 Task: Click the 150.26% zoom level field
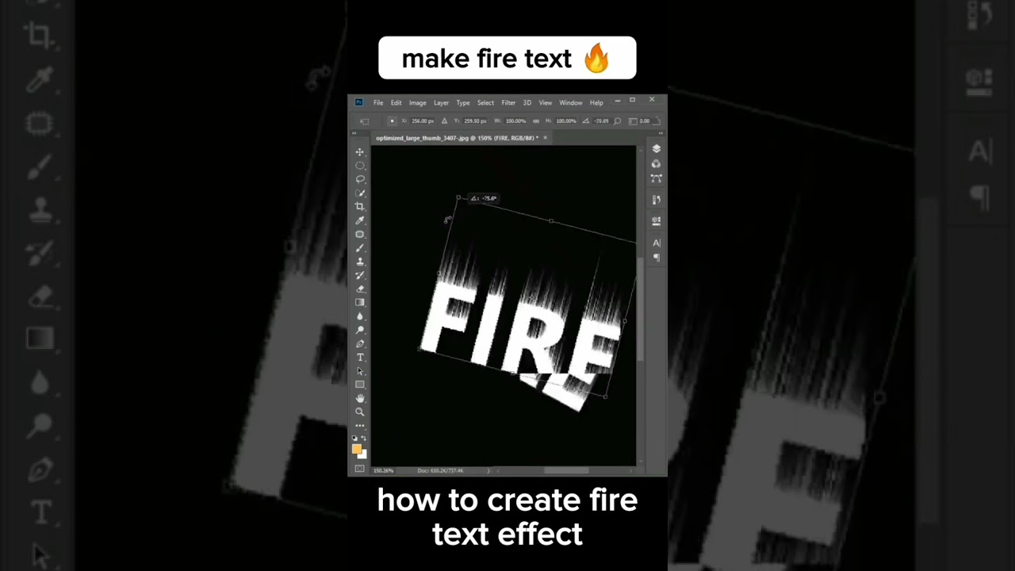coord(384,471)
